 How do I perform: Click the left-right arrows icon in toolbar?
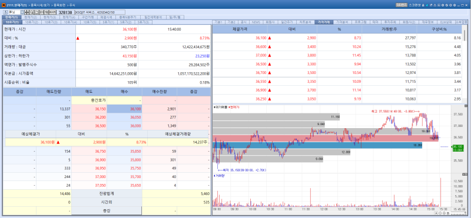[26, 12]
